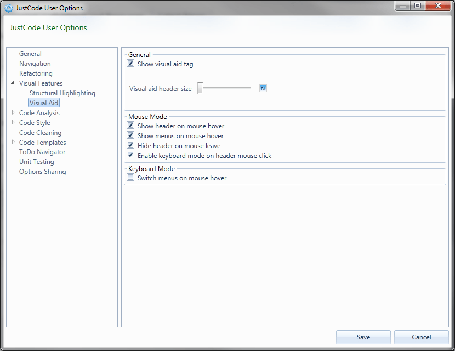Toggle Enable keyboard mode on header mouse click
The image size is (455, 351).
click(130, 155)
